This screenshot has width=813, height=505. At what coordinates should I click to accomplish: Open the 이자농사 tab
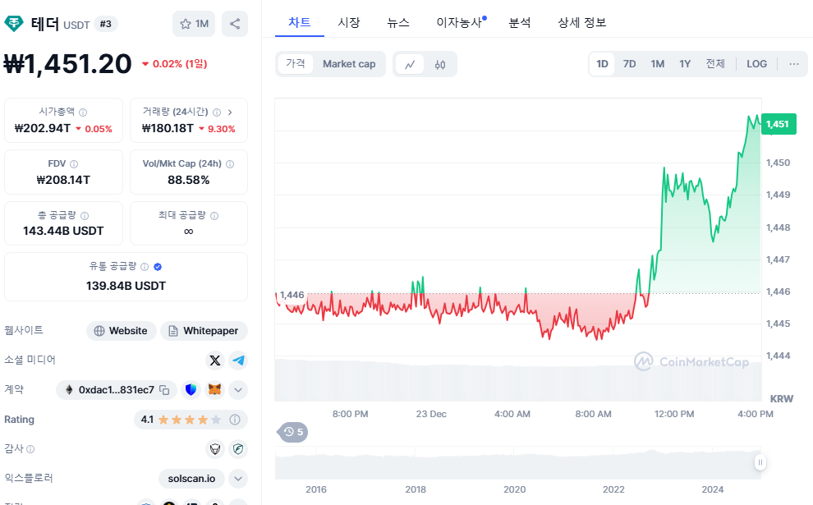pyautogui.click(x=461, y=23)
